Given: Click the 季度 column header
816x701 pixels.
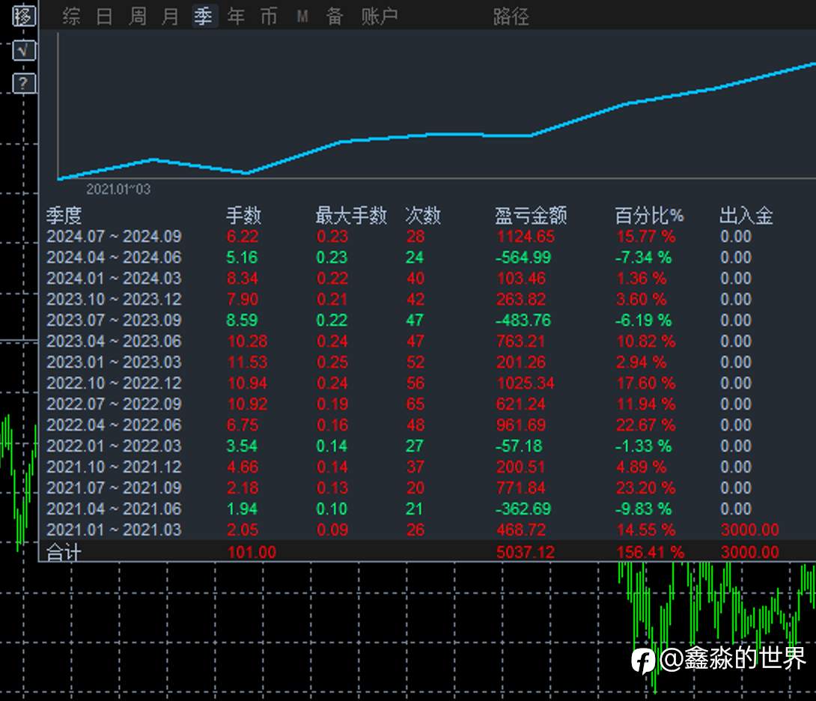Looking at the screenshot, I should point(64,215).
